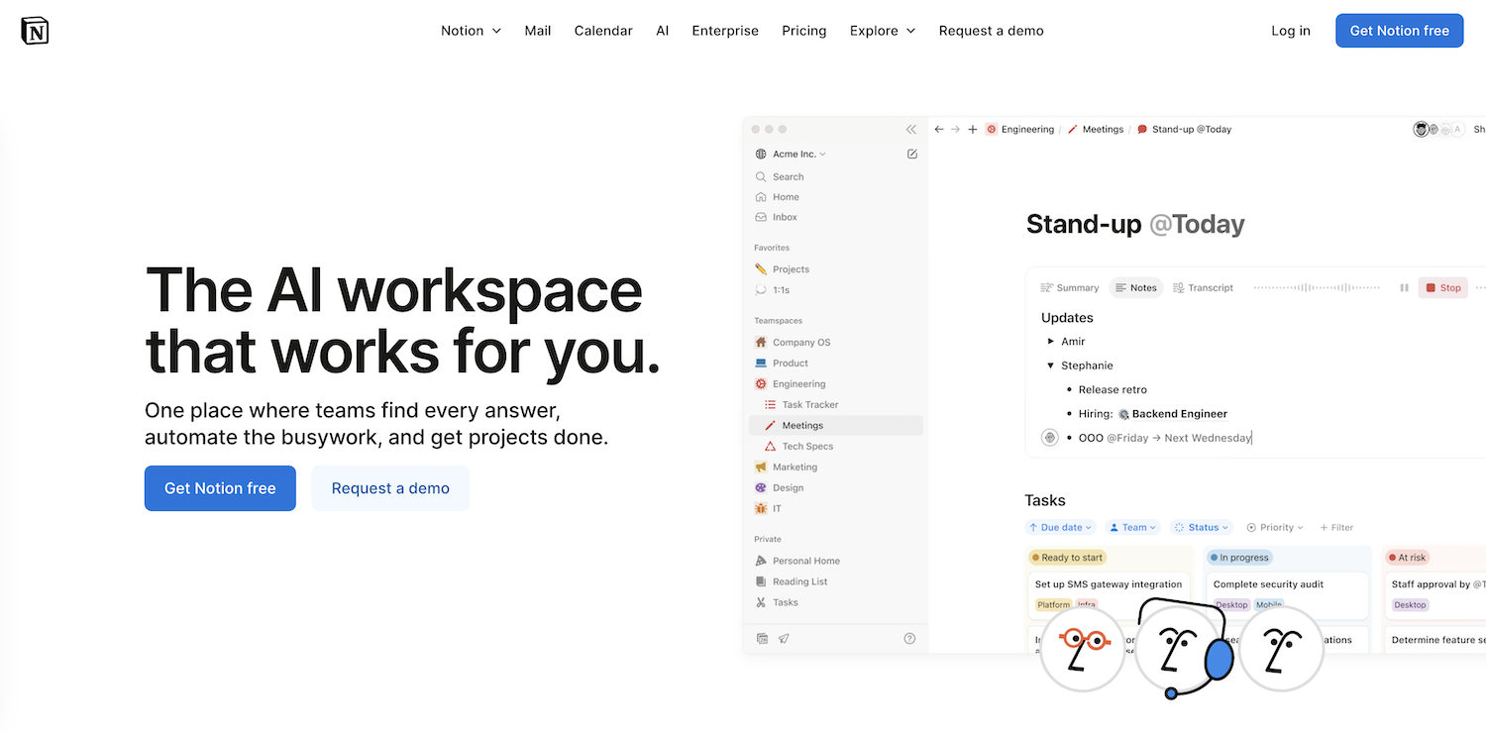Click the Personal Home icon under Private

[761, 561]
